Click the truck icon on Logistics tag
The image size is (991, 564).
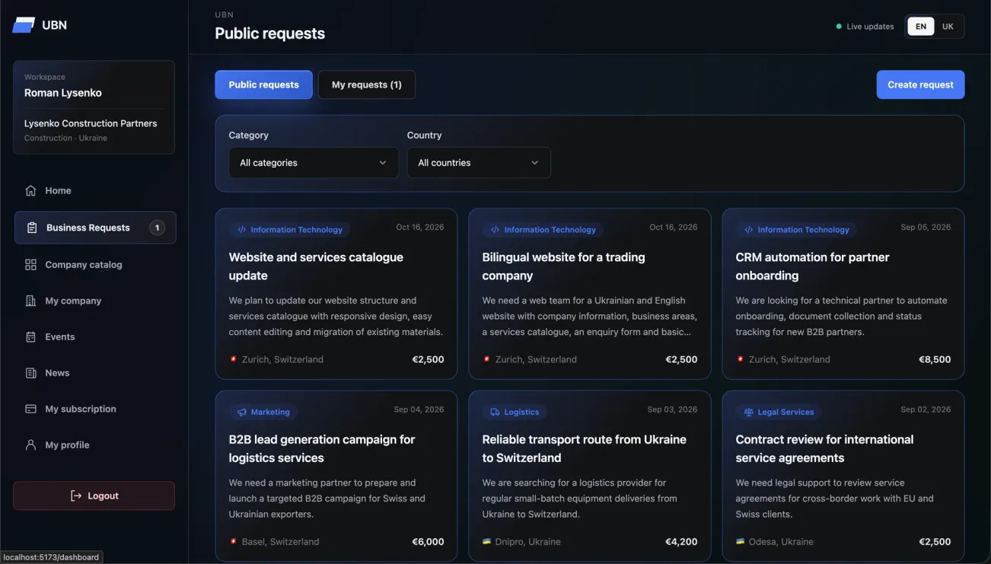click(496, 413)
